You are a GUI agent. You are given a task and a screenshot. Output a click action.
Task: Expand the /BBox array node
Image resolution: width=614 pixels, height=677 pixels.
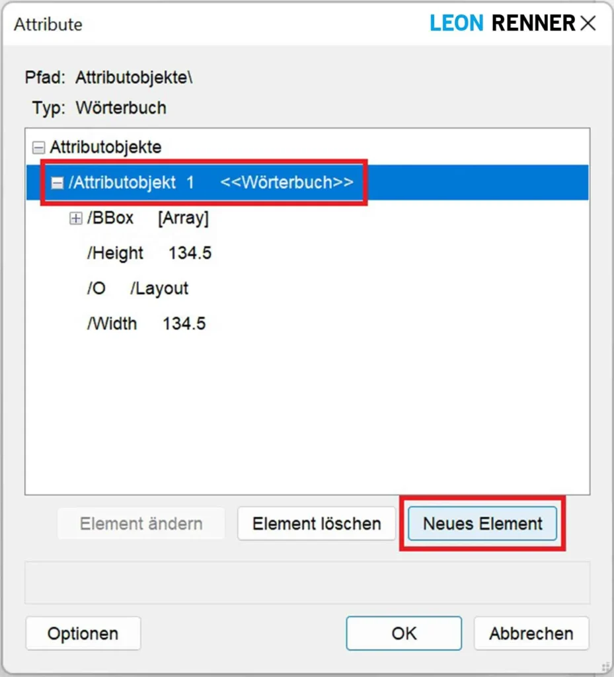coord(76,219)
